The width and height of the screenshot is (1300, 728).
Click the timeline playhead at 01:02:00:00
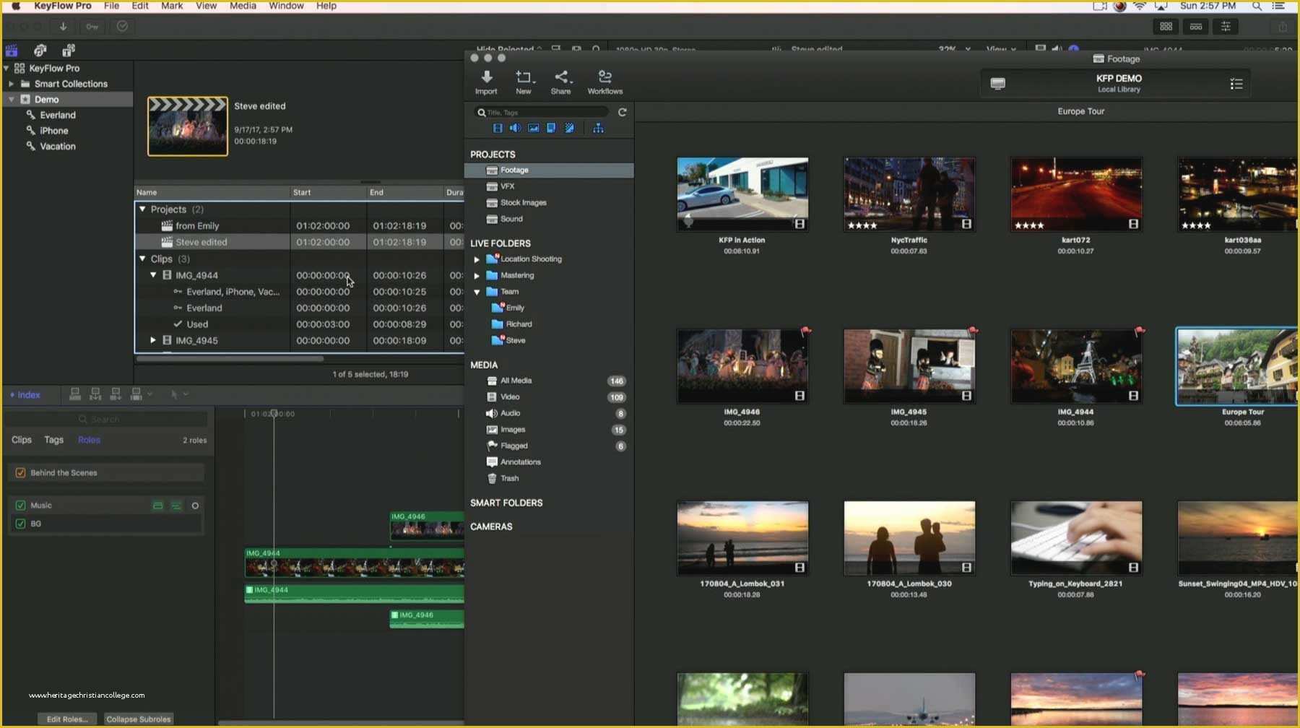274,415
